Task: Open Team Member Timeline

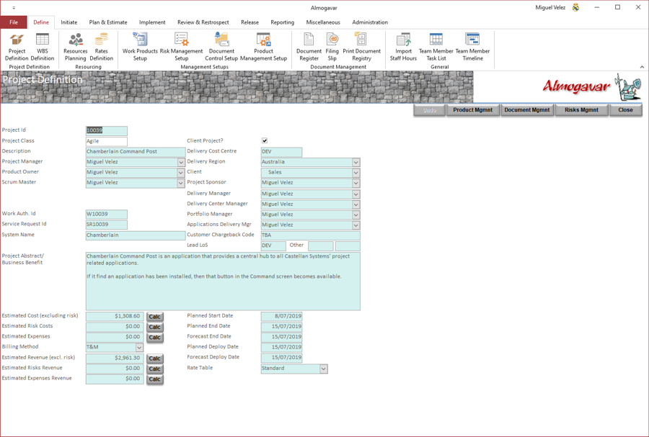Action: click(472, 48)
